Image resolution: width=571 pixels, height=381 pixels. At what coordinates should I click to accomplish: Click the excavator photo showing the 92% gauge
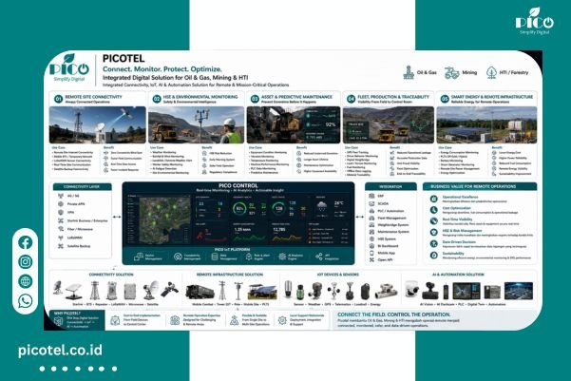click(x=294, y=124)
